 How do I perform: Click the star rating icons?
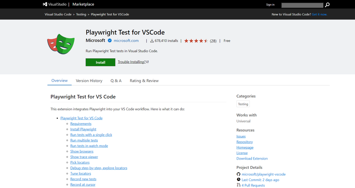196,41
